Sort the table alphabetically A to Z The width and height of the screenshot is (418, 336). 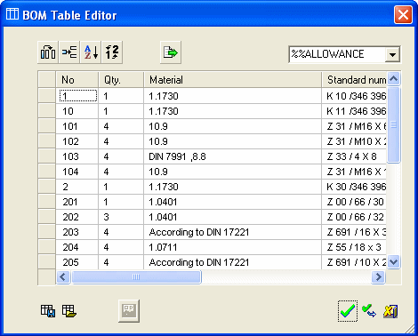pos(91,52)
